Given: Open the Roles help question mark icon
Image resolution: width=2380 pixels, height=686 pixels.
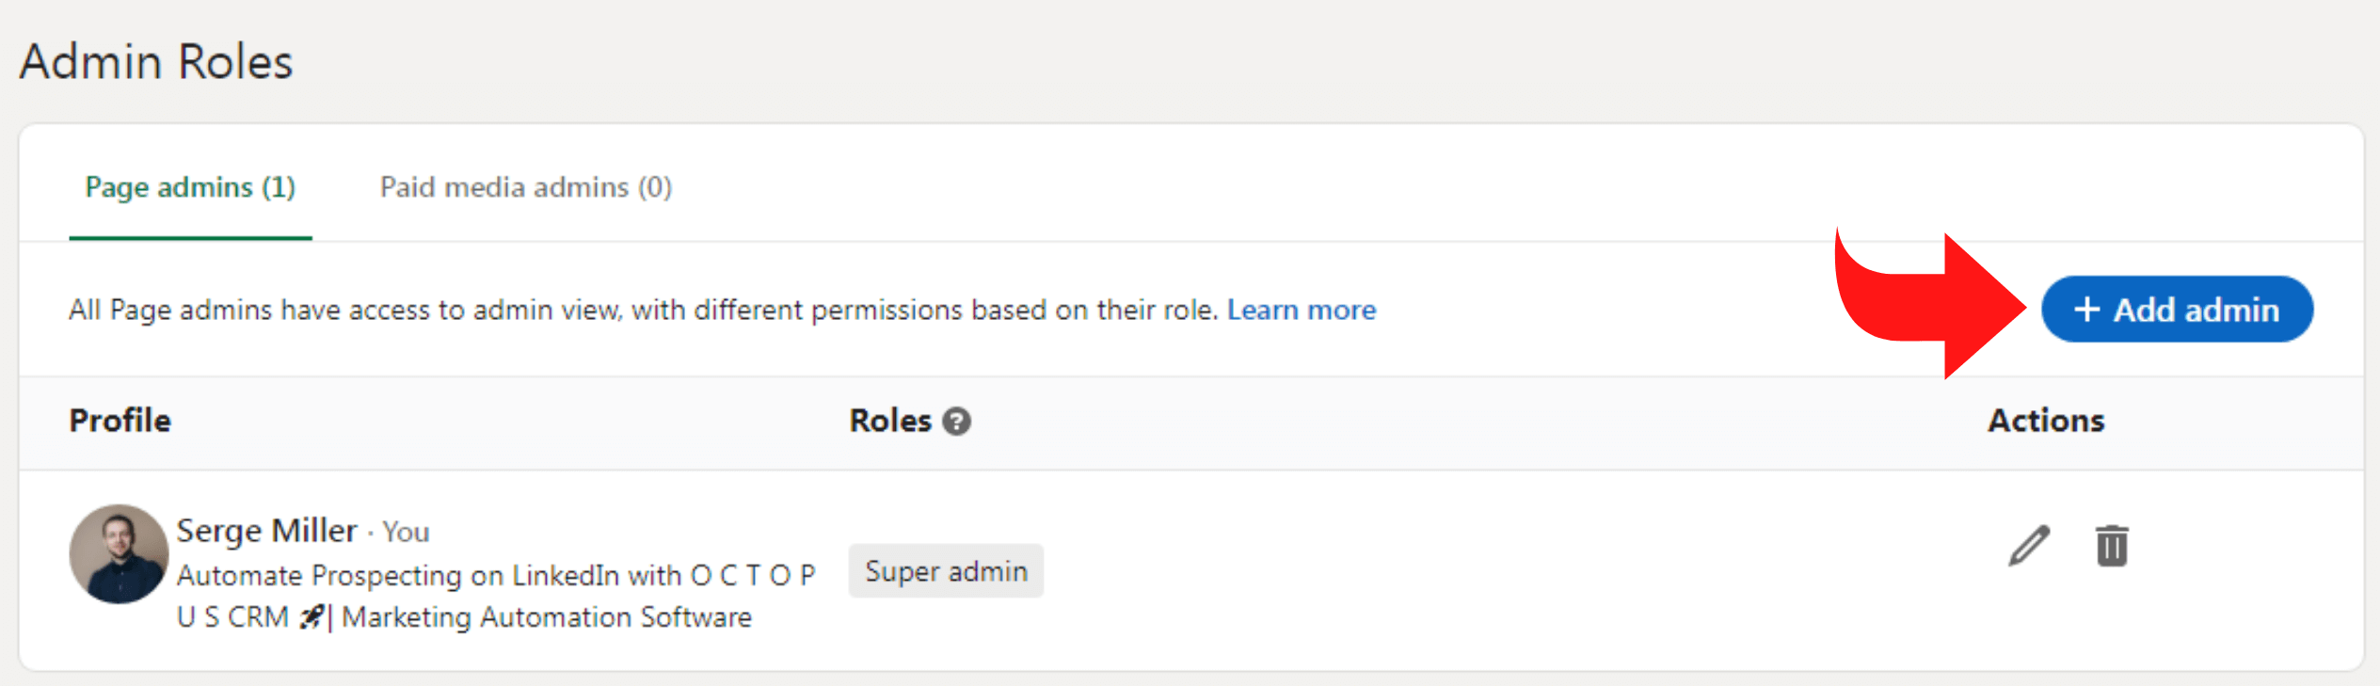Looking at the screenshot, I should click(x=956, y=422).
